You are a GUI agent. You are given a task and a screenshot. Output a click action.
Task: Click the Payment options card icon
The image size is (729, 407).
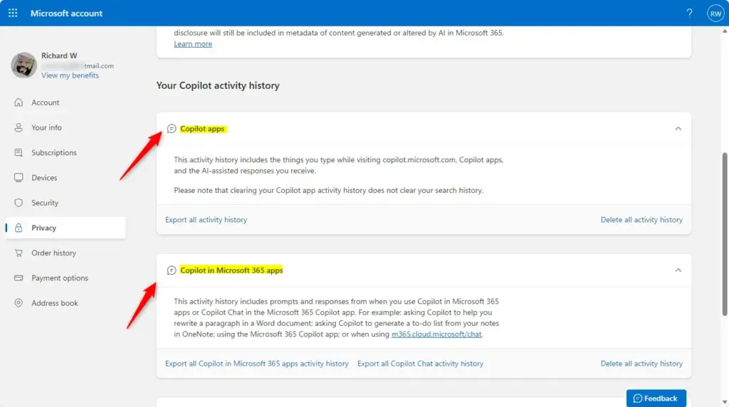pyautogui.click(x=19, y=277)
